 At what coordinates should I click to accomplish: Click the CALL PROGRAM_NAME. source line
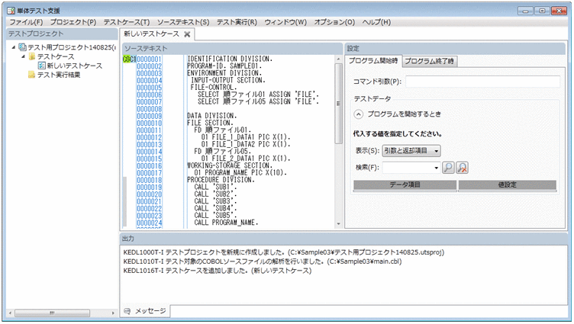click(226, 223)
